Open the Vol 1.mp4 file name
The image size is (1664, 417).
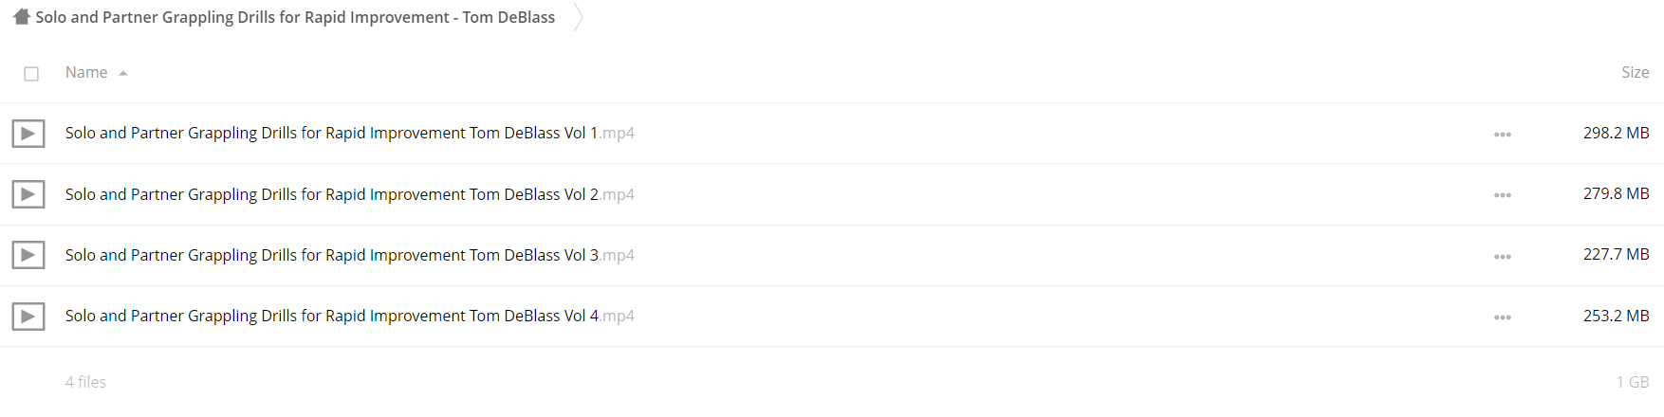click(x=349, y=133)
